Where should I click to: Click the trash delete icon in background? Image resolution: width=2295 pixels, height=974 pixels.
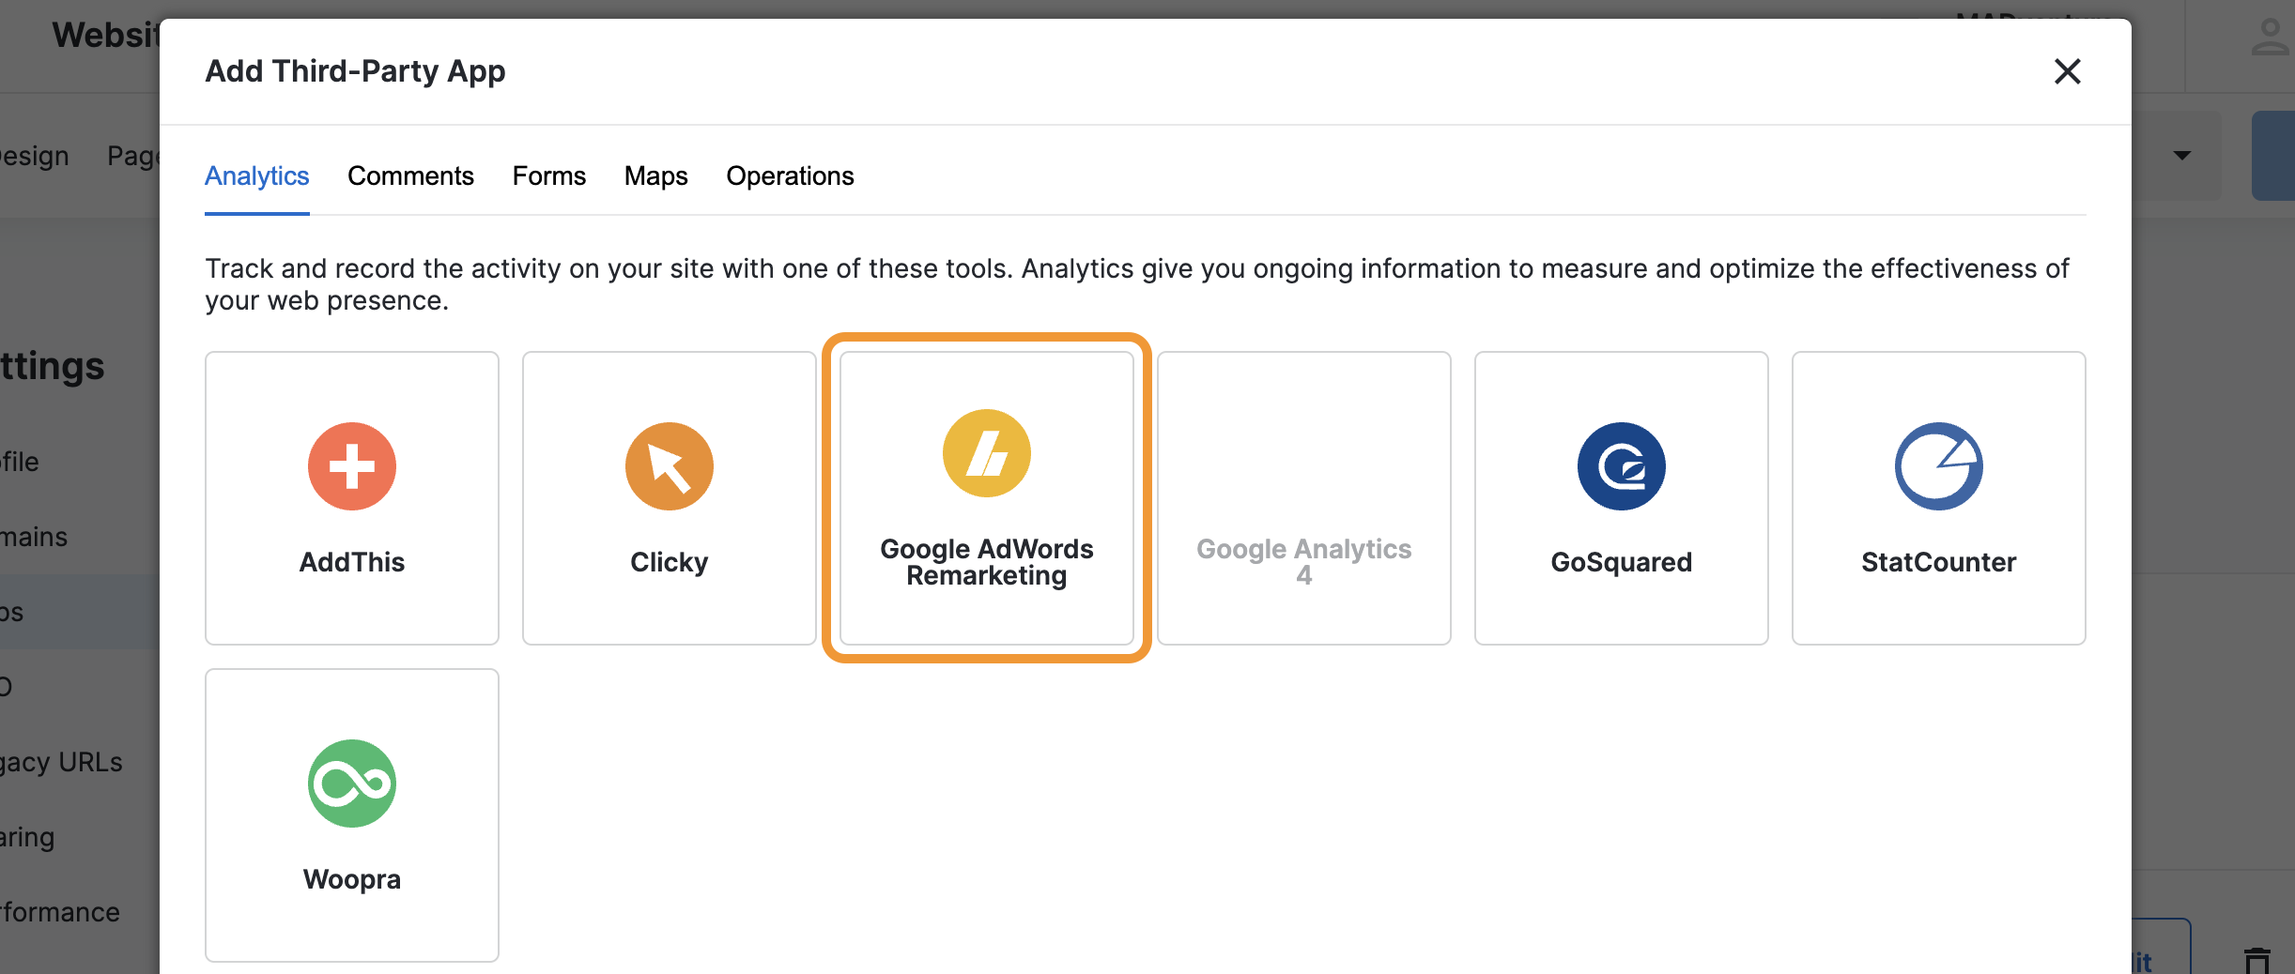click(x=2256, y=961)
